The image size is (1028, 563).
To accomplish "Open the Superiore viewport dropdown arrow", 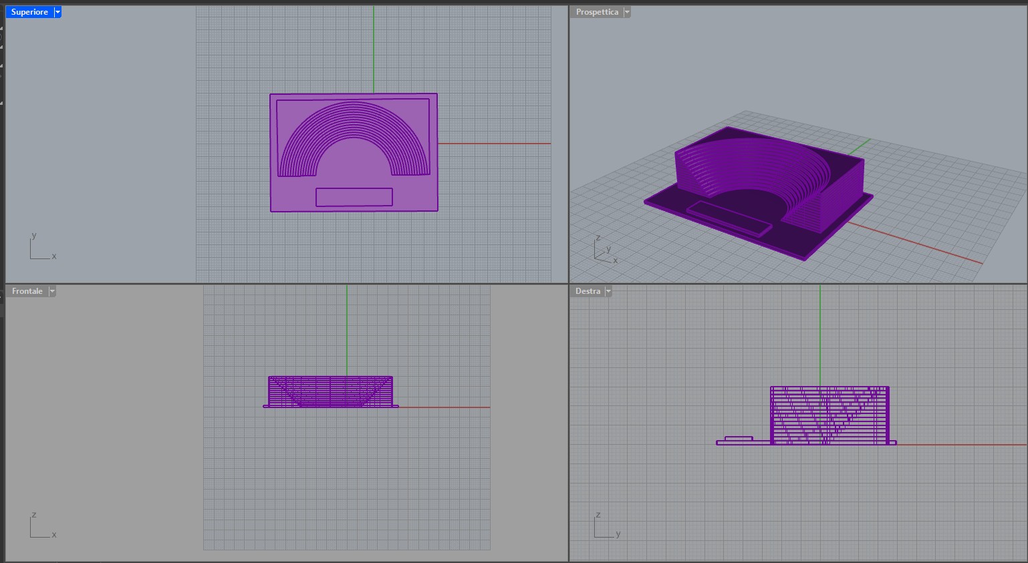I will click(57, 12).
